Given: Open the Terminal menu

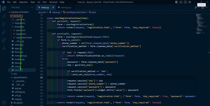Looking at the screenshot, I should tap(53, 2).
